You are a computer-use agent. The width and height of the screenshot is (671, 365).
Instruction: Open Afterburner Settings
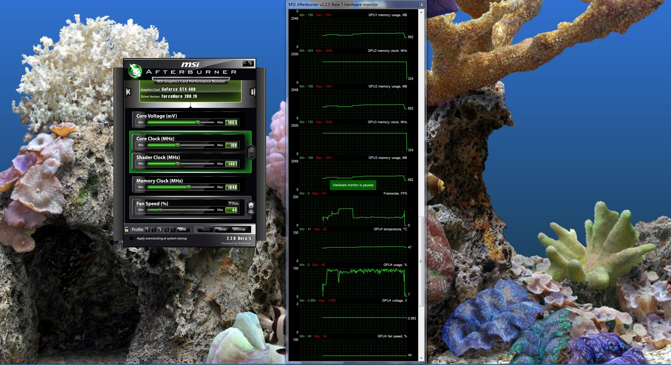click(240, 230)
